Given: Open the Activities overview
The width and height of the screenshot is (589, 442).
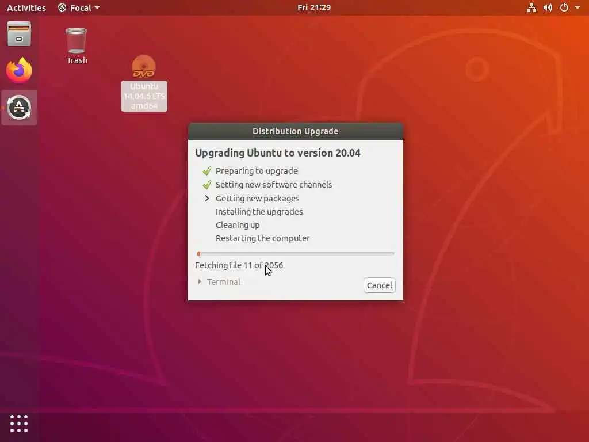Looking at the screenshot, I should (26, 7).
